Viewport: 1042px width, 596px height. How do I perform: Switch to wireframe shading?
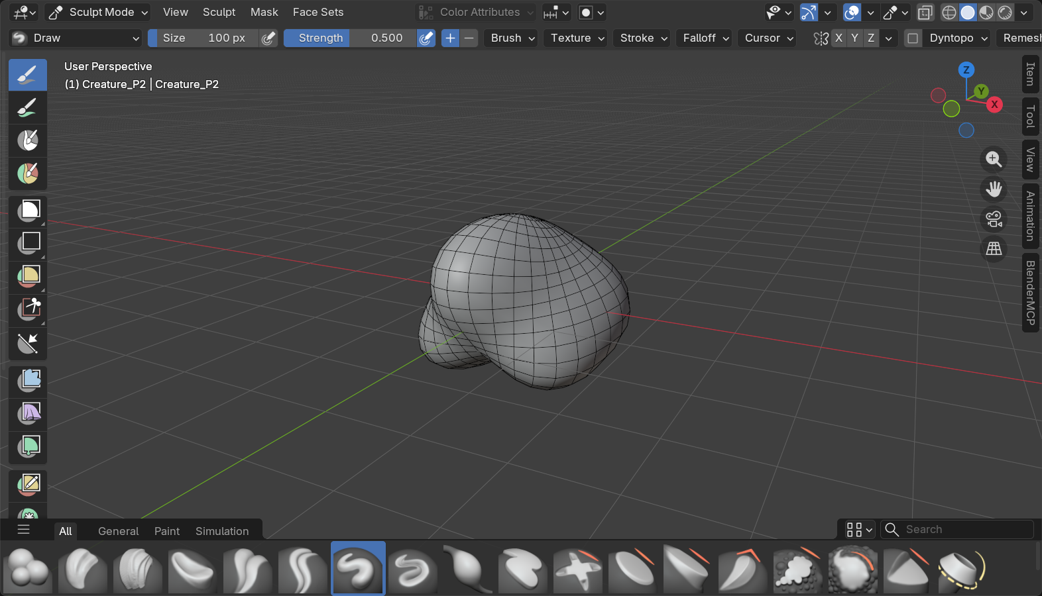point(949,13)
